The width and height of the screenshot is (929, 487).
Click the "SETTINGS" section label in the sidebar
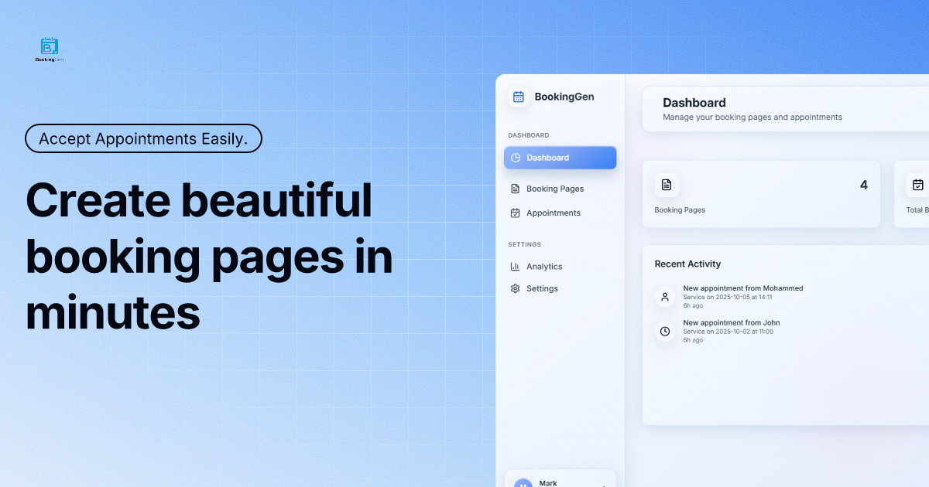pos(525,244)
